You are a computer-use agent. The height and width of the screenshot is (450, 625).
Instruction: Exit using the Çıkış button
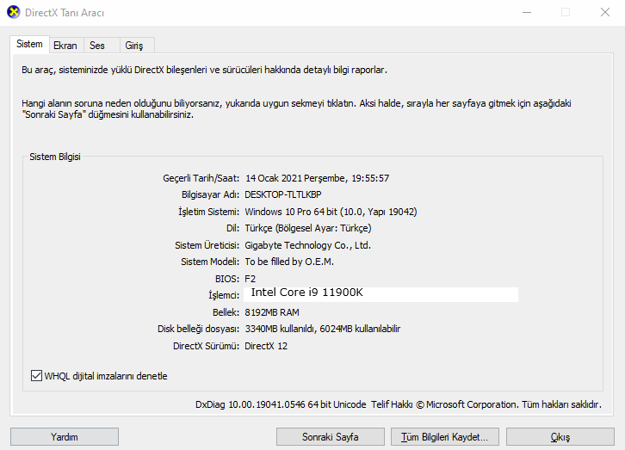(560, 437)
